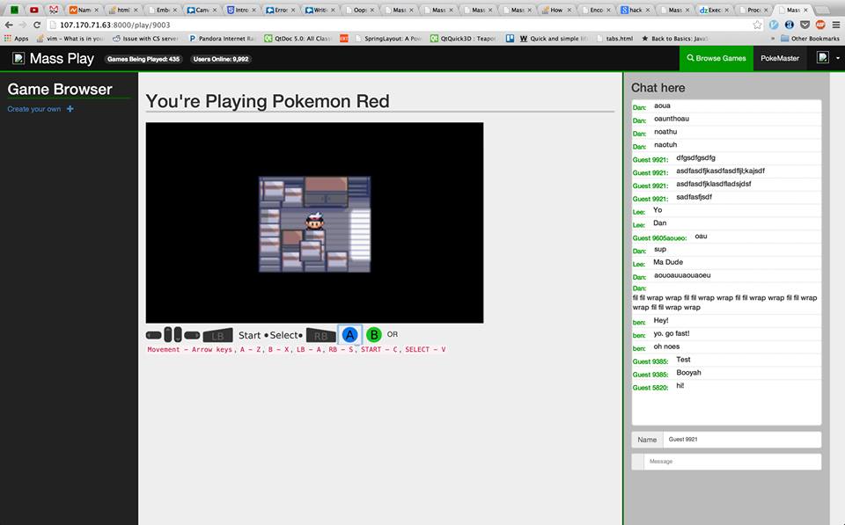
Task: Open the PokeMaster nav item
Action: [780, 58]
